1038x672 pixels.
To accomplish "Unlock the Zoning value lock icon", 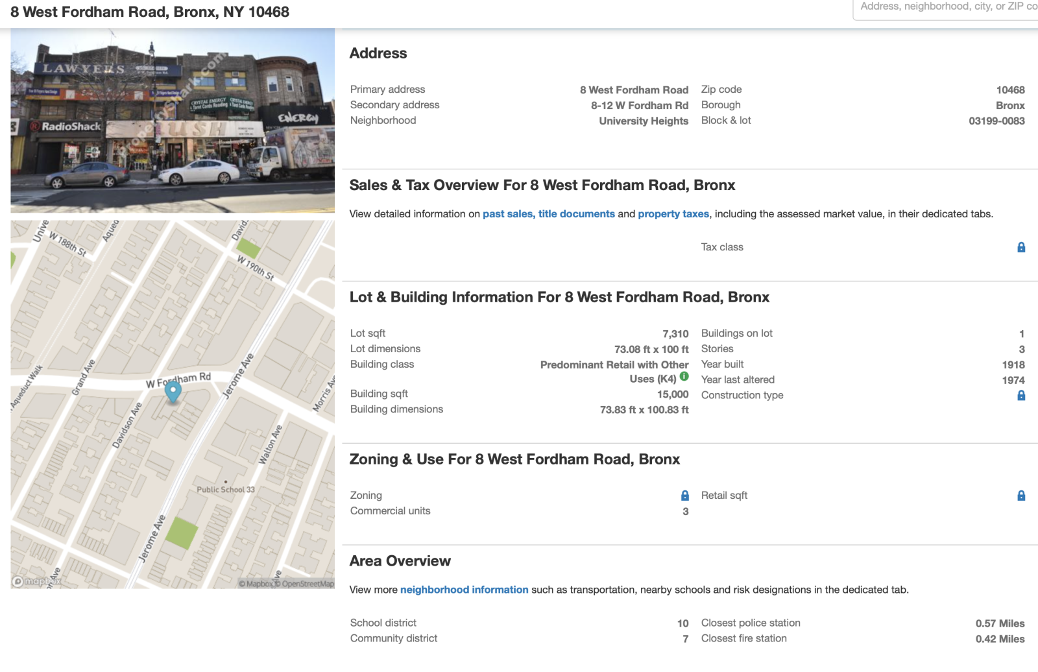I will point(685,496).
